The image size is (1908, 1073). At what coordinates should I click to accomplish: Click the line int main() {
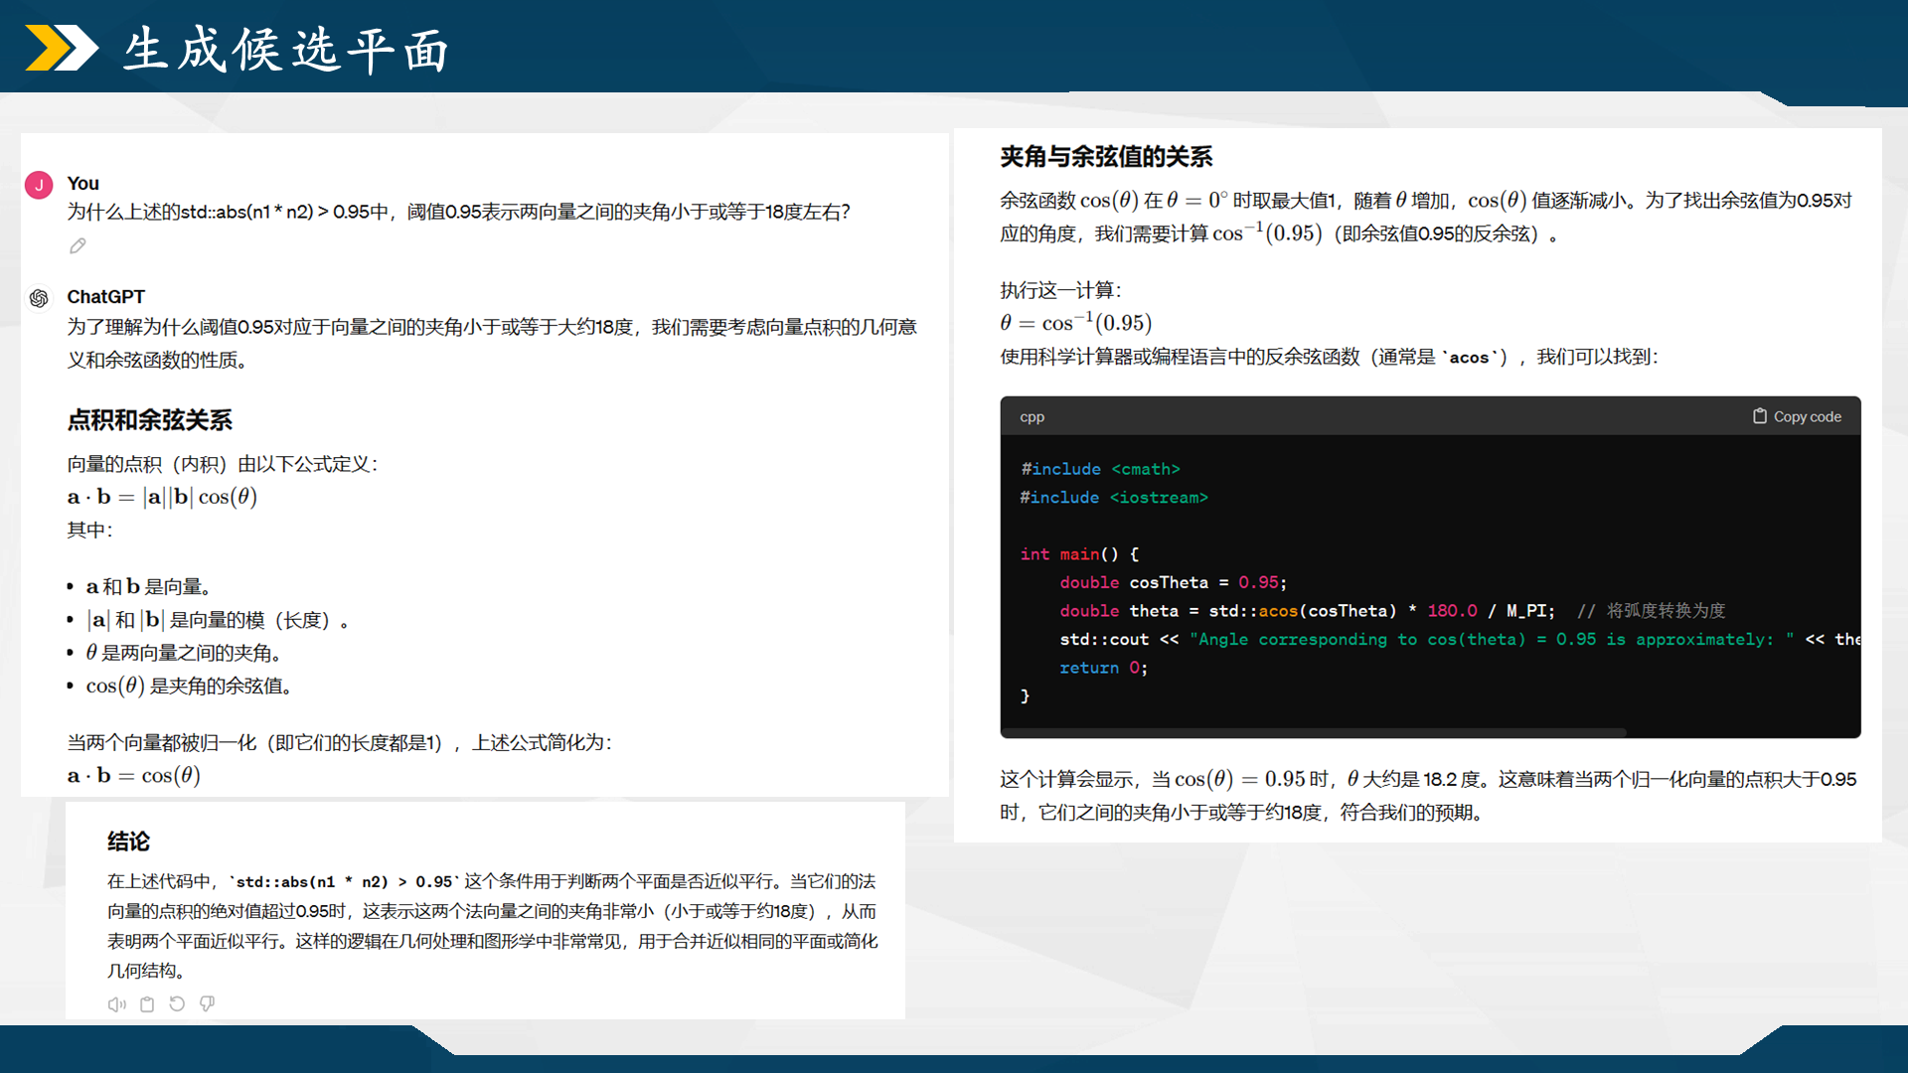coord(1079,554)
